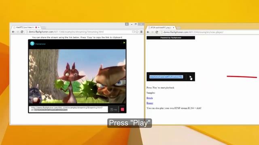Copy the stream link to clipboard
Image resolution: width=259 pixels, height=145 pixels.
[x=113, y=110]
